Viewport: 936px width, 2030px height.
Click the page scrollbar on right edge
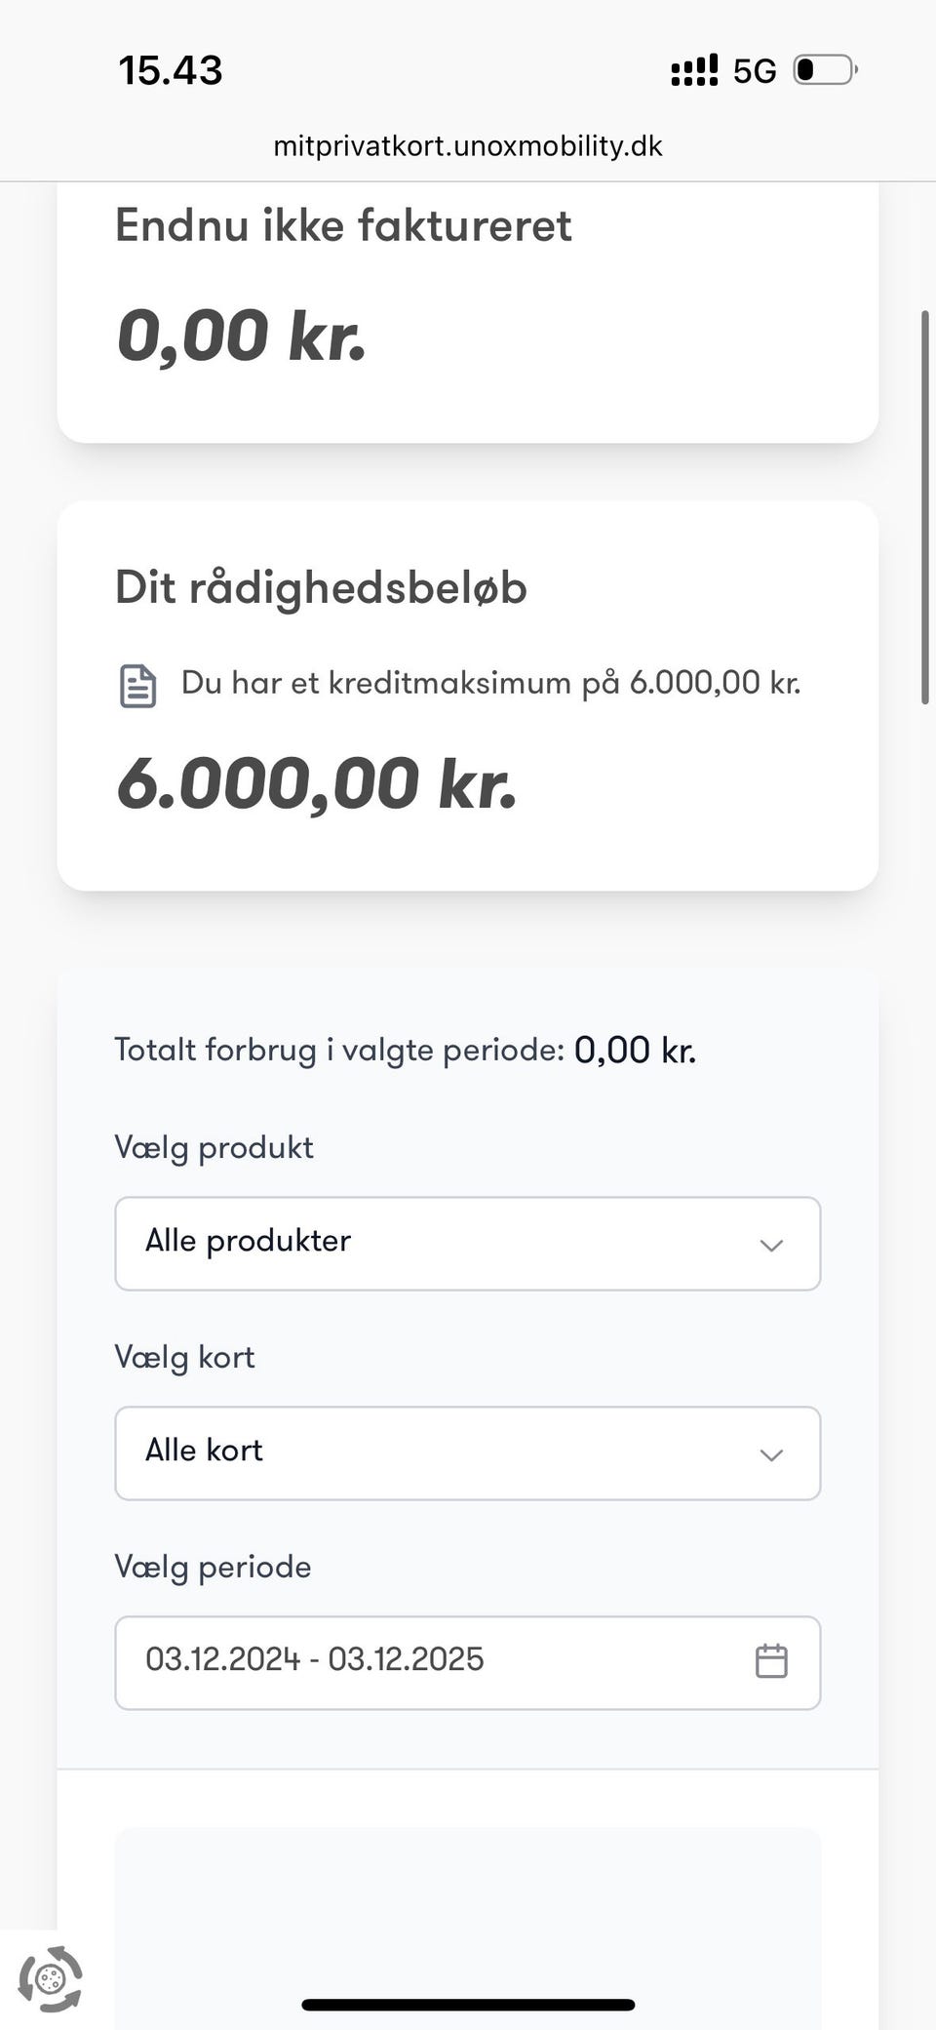pos(924,507)
